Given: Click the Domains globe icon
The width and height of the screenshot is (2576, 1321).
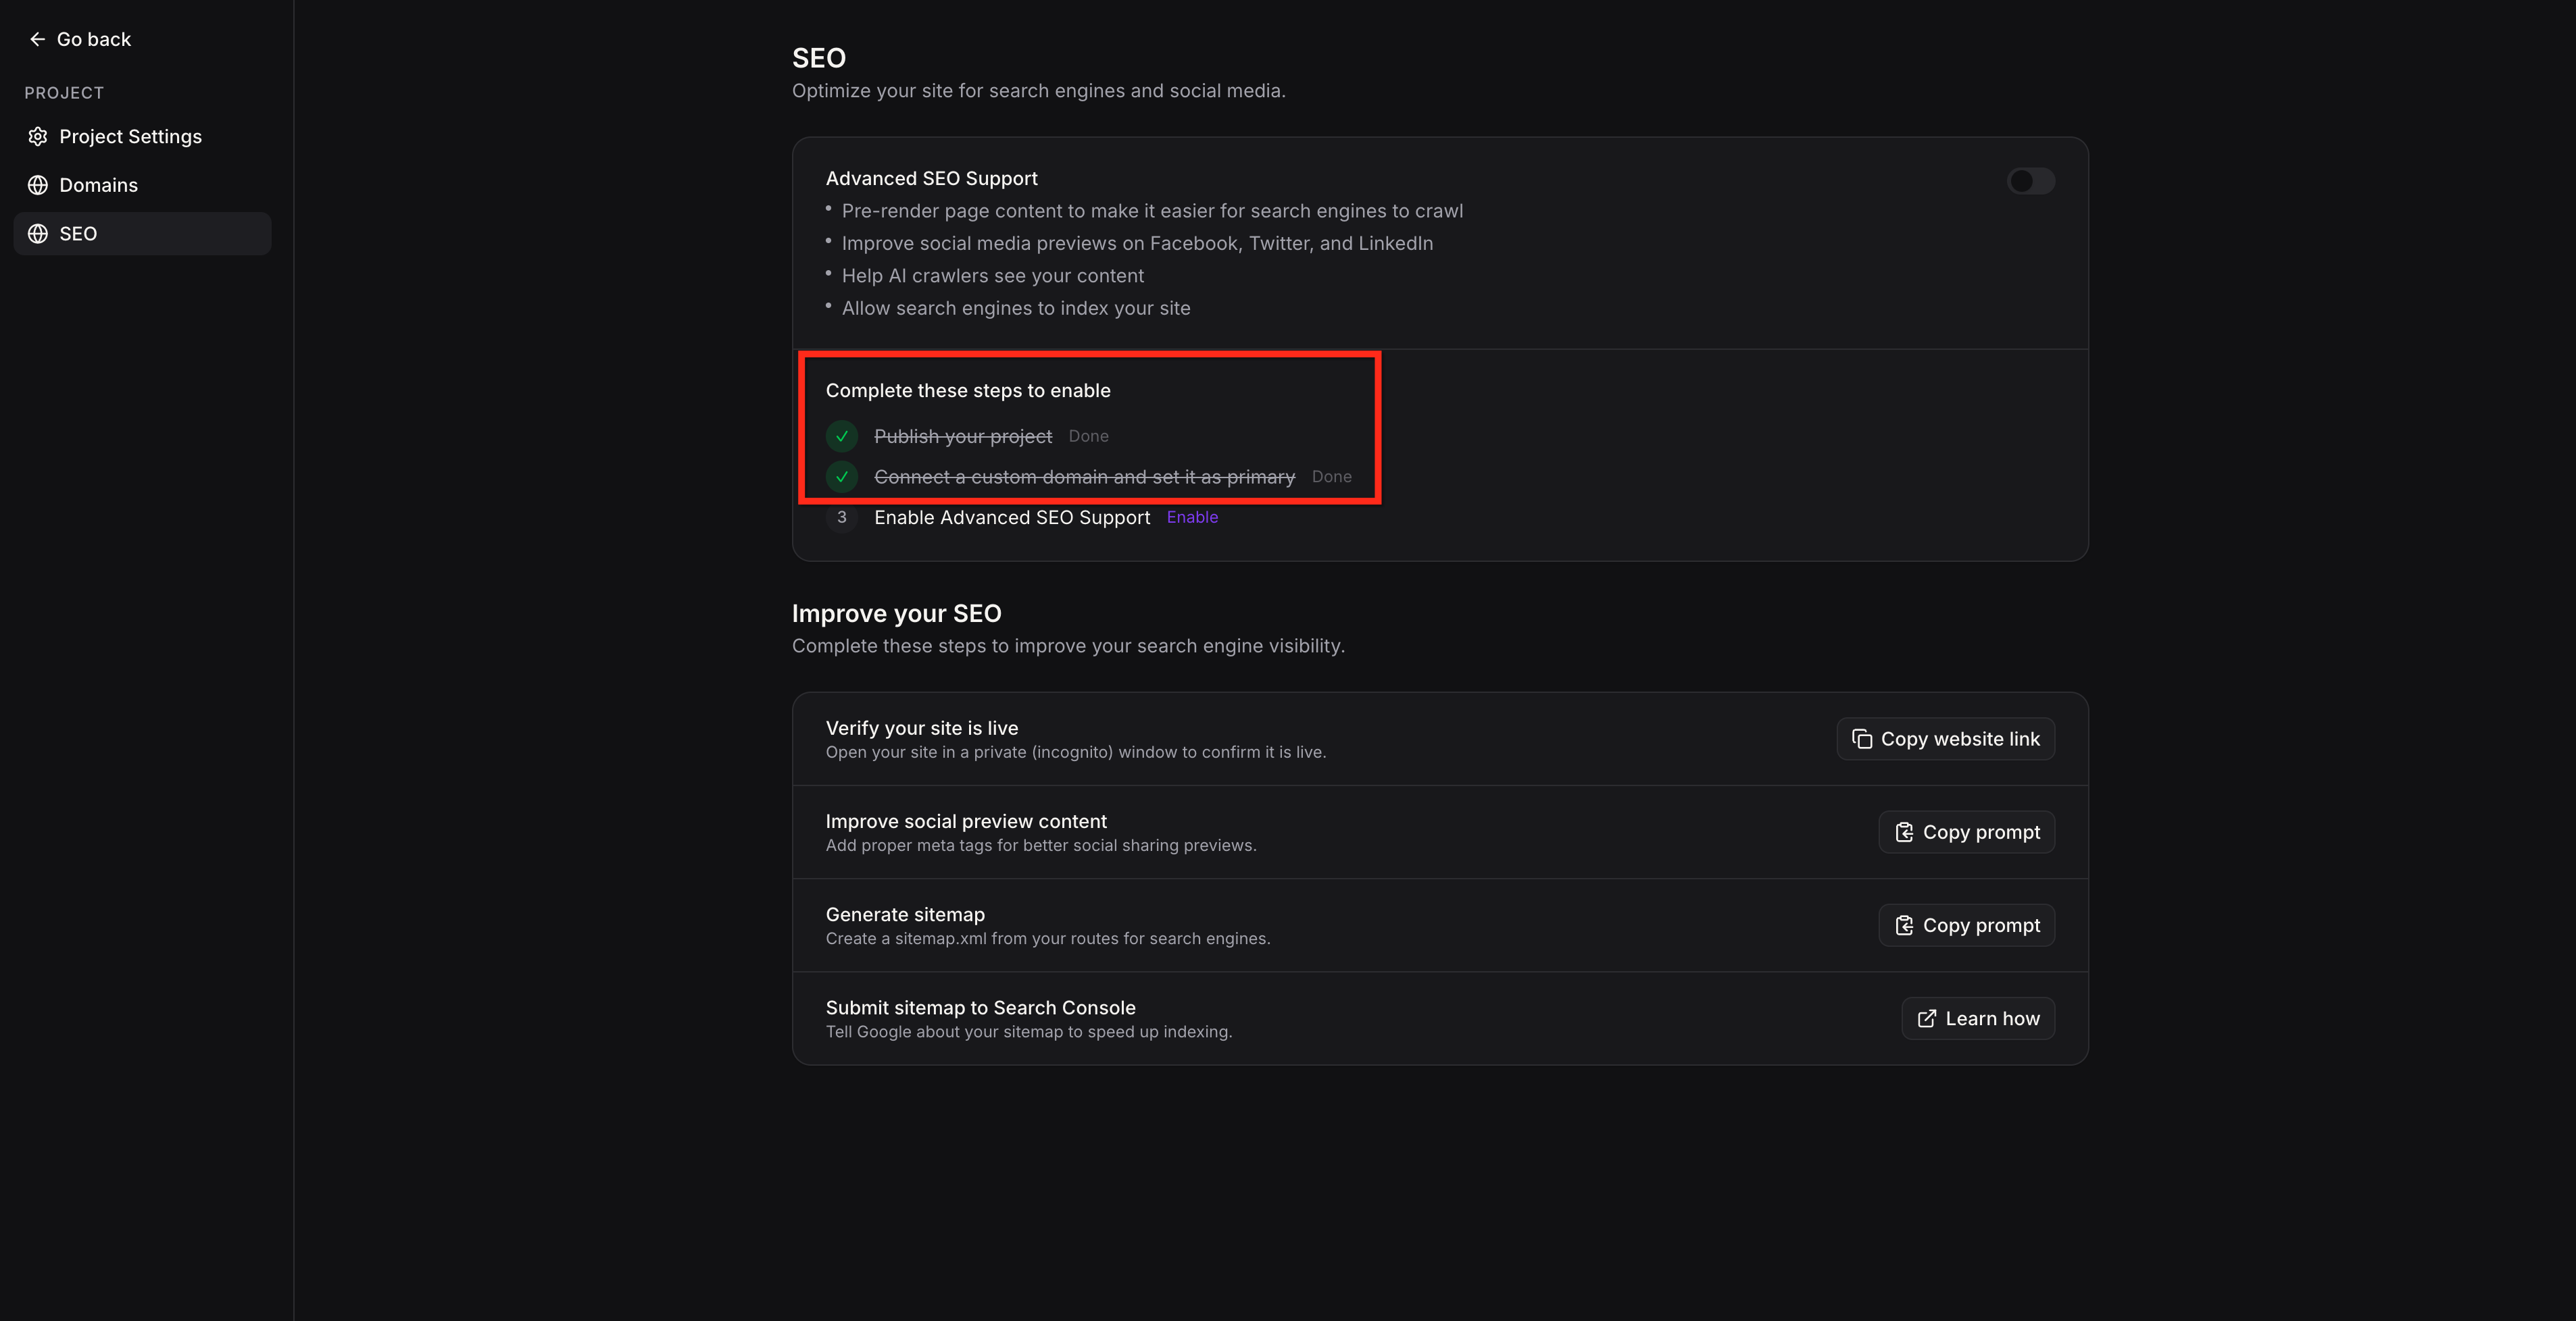Looking at the screenshot, I should pos(38,185).
